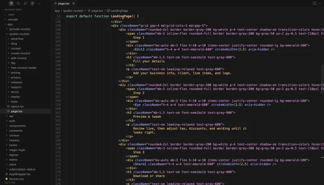Expand the tools folder
This screenshot has height=185, width=324.
click(14, 102)
